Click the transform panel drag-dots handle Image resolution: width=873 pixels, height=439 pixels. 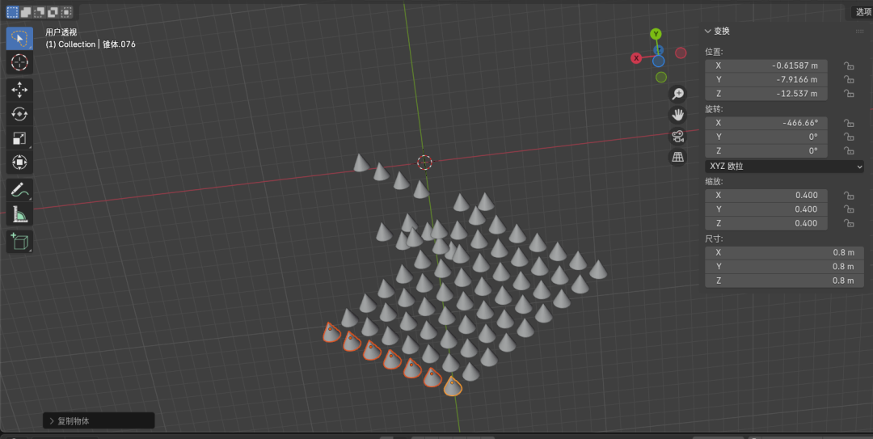click(859, 32)
